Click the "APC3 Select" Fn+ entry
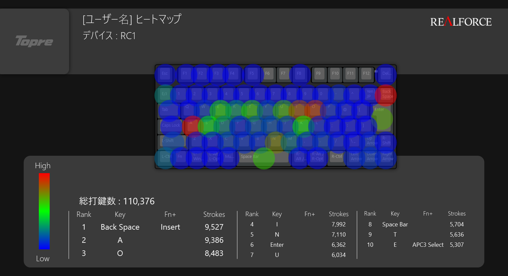Viewport: 508px width, 276px height. click(x=428, y=245)
